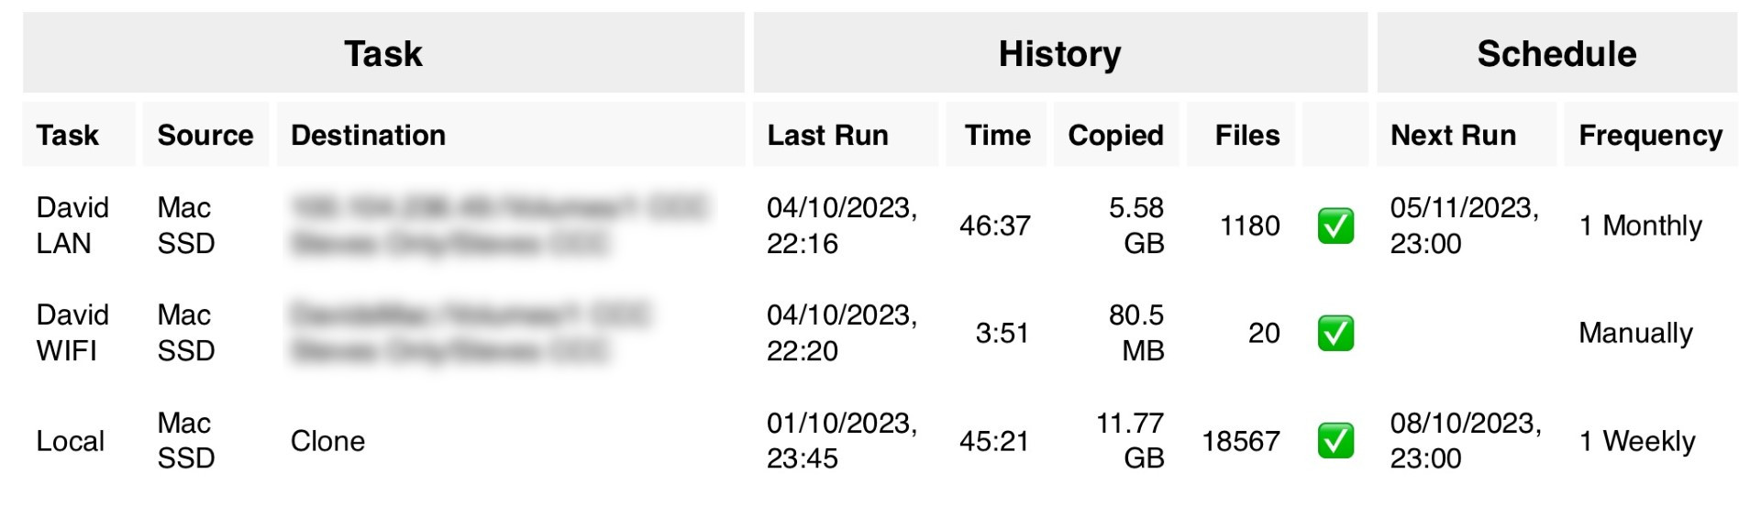Image resolution: width=1761 pixels, height=529 pixels.
Task: Select the Task group header
Action: pos(383,53)
